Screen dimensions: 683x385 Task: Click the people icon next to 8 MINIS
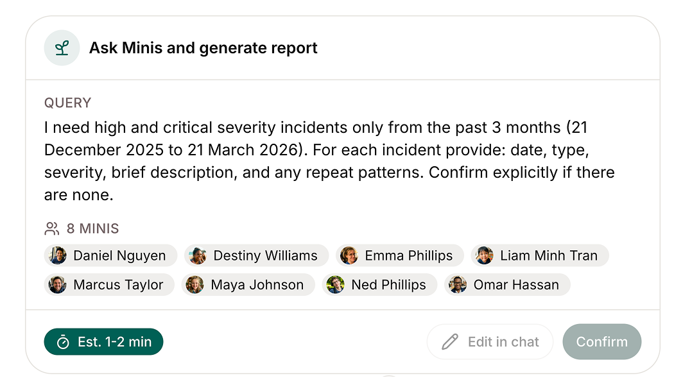point(52,228)
